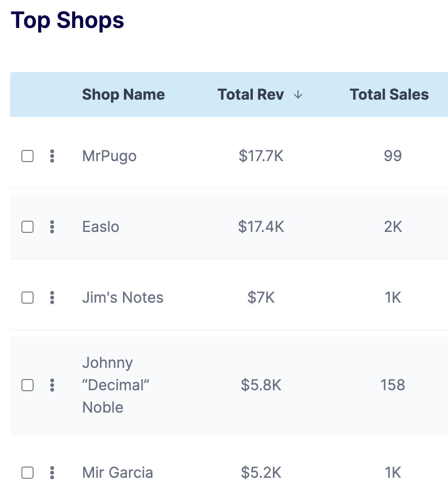Open the three-dot menu for MrPugo
Screen dimensions: 448x502
tap(52, 156)
